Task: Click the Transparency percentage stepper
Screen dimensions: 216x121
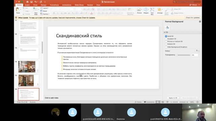Action: click(x=198, y=55)
